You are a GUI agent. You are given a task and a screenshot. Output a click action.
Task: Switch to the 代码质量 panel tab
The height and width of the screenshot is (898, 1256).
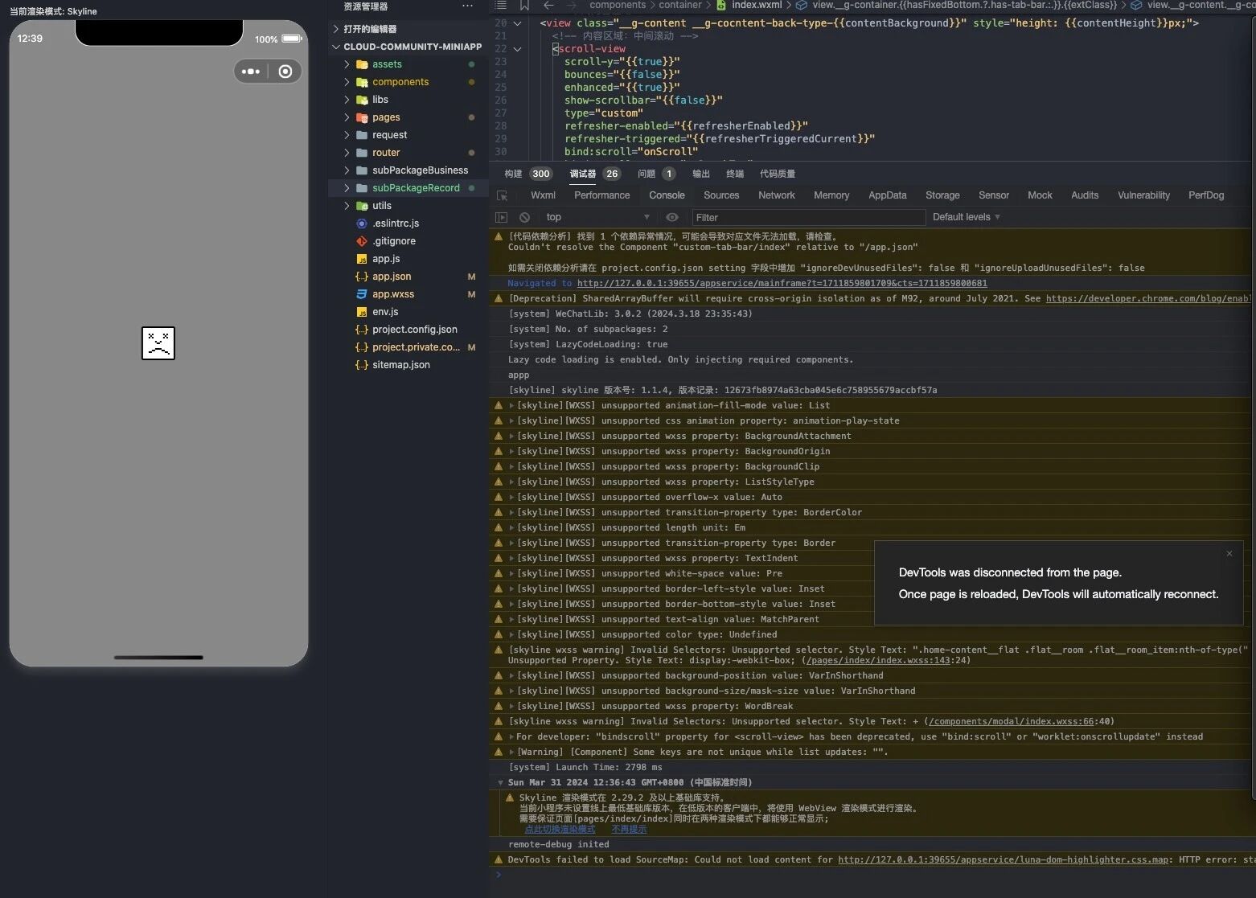(778, 174)
